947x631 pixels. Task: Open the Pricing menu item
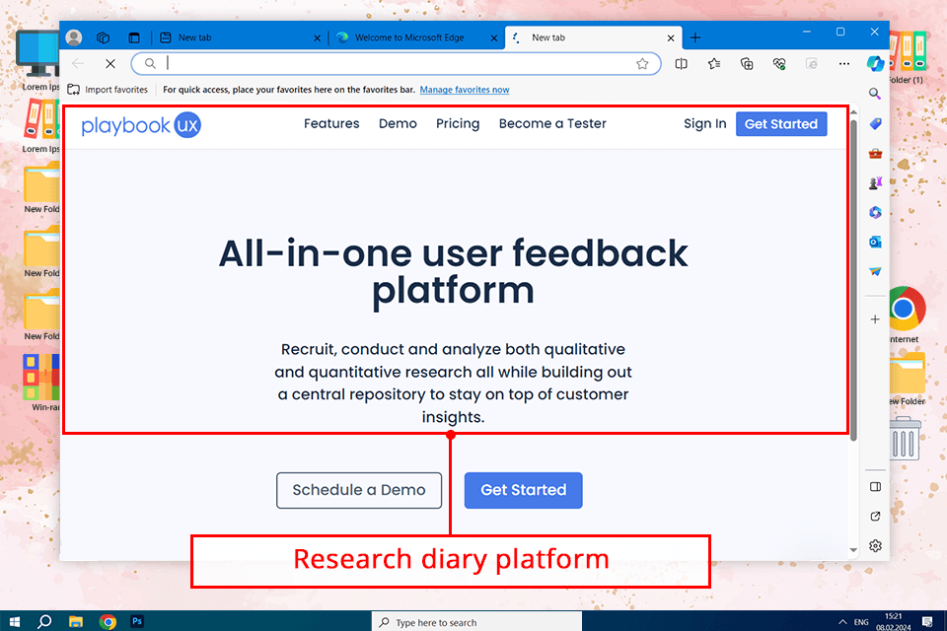click(x=458, y=124)
